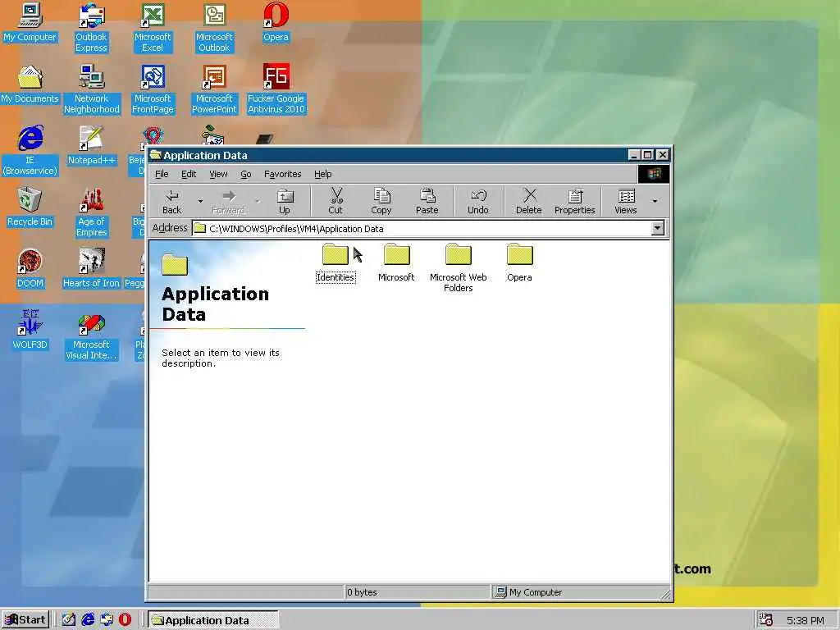
Task: Expand the Views dropdown arrow
Action: [x=655, y=202]
